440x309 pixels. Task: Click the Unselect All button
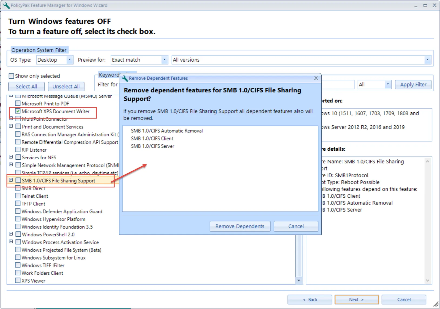pyautogui.click(x=66, y=86)
